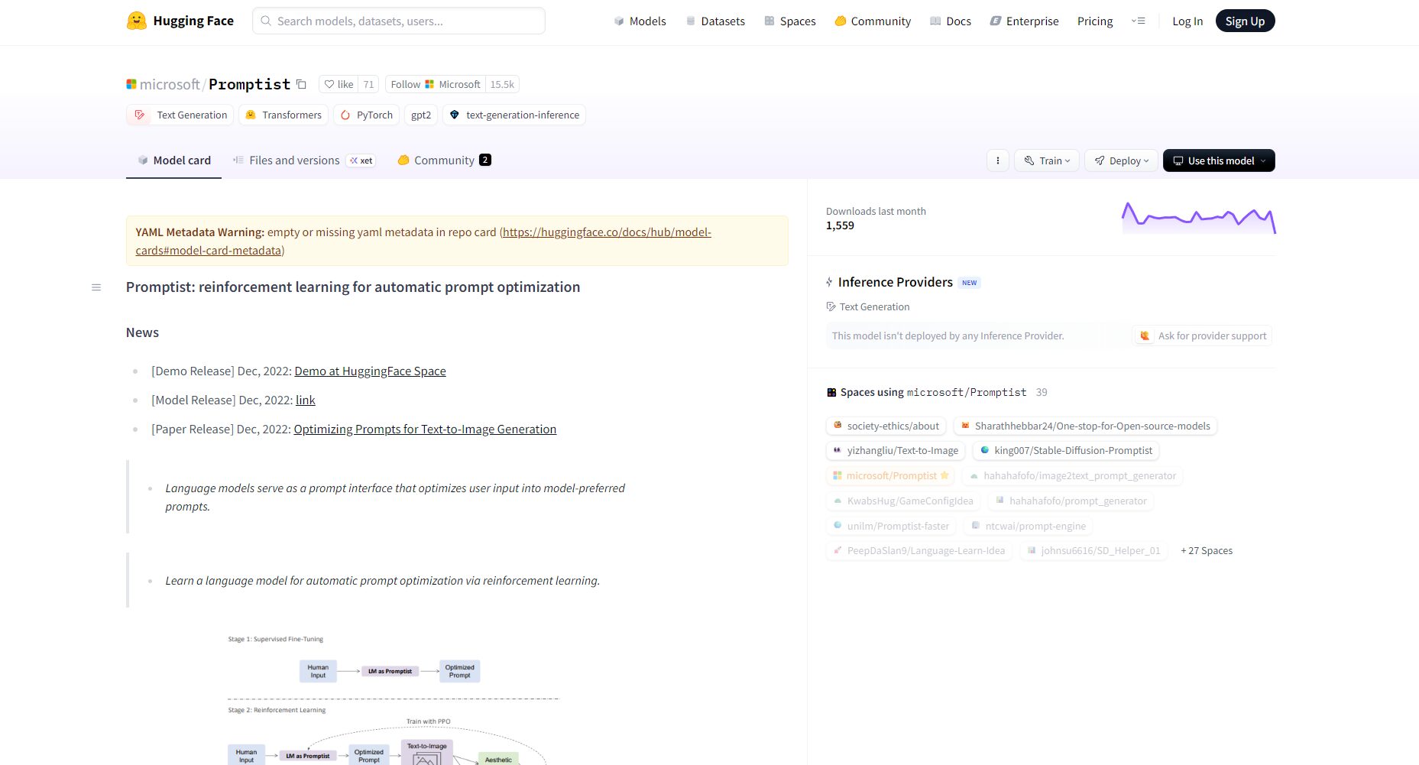
Task: Open hahahafofo/prompt_generator space
Action: point(1071,501)
